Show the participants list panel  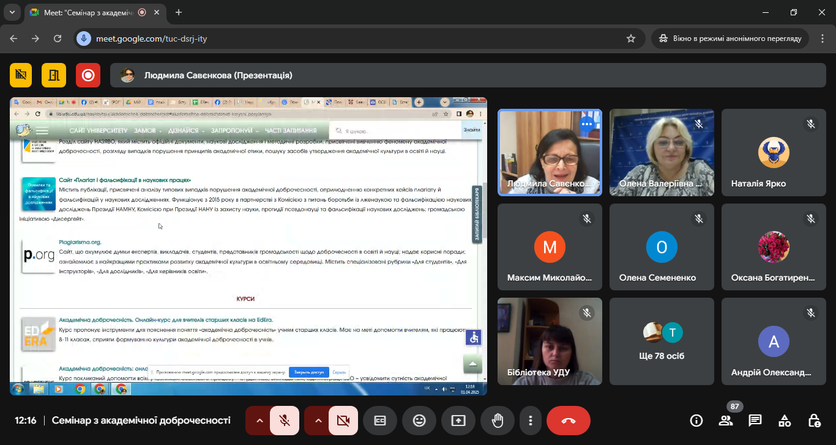click(x=726, y=421)
